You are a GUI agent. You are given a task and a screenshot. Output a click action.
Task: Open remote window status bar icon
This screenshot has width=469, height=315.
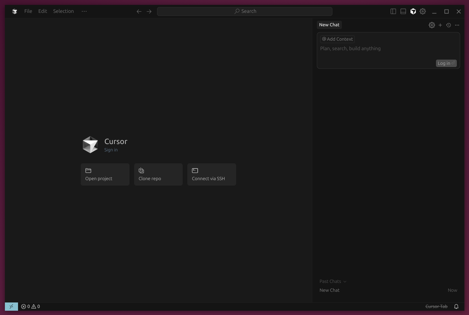pos(11,306)
